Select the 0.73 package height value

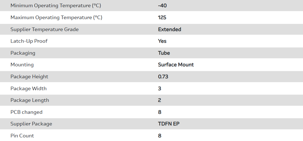(163, 77)
